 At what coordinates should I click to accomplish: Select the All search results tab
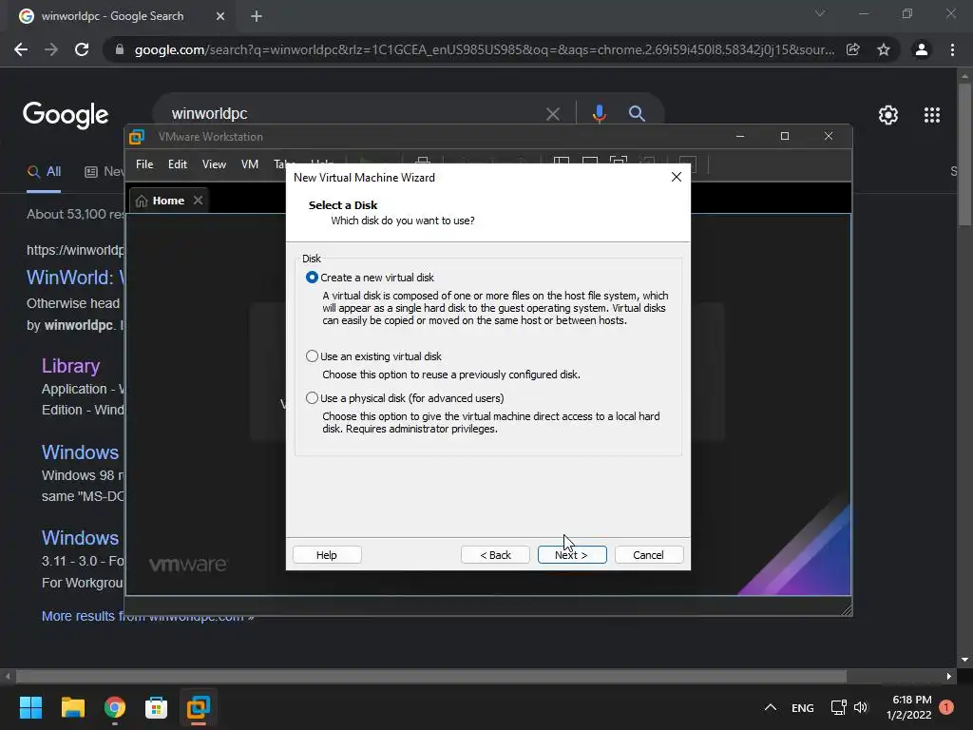pos(44,172)
